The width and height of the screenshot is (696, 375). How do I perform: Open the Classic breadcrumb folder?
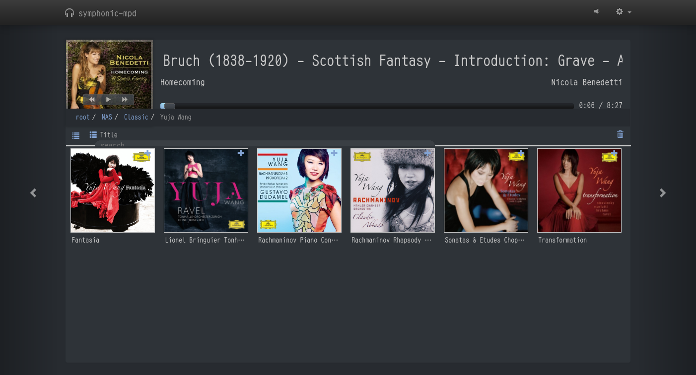coord(136,117)
